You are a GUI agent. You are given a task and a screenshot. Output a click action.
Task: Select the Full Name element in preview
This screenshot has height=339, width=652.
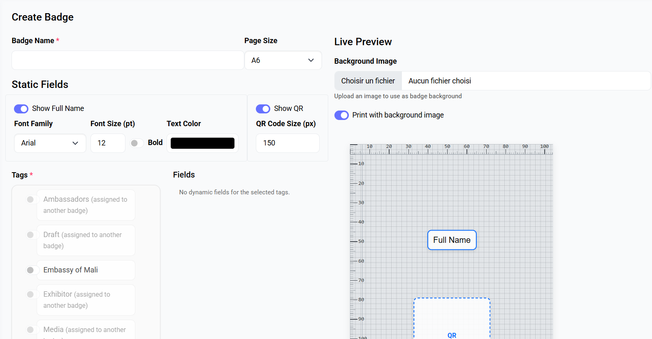[452, 240]
